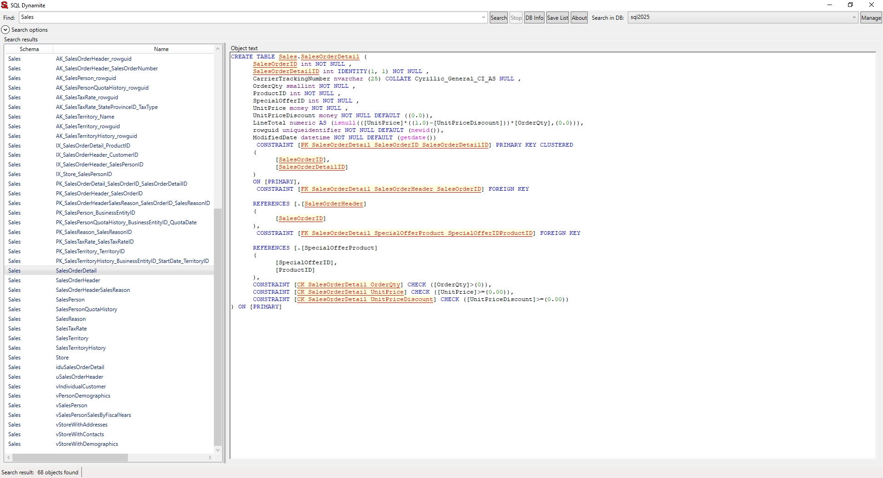The height and width of the screenshot is (478, 883).
Task: Select vSalesPerson in search results
Action: pos(71,405)
